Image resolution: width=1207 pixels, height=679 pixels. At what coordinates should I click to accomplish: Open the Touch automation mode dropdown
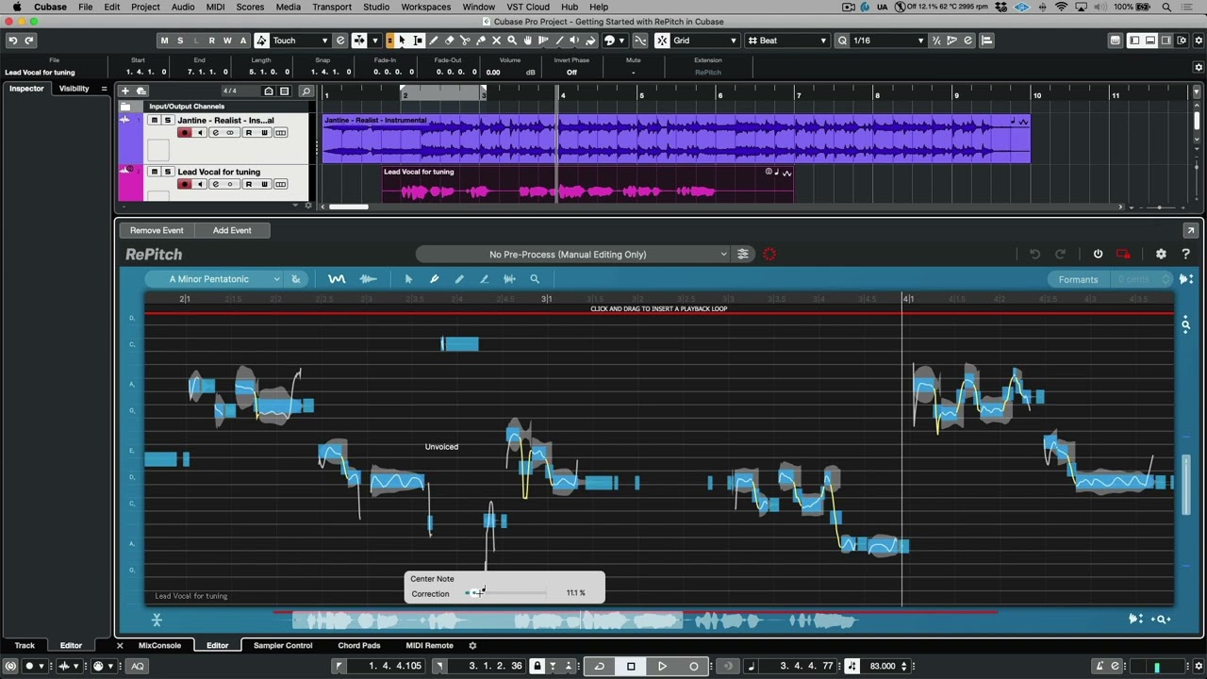(300, 41)
